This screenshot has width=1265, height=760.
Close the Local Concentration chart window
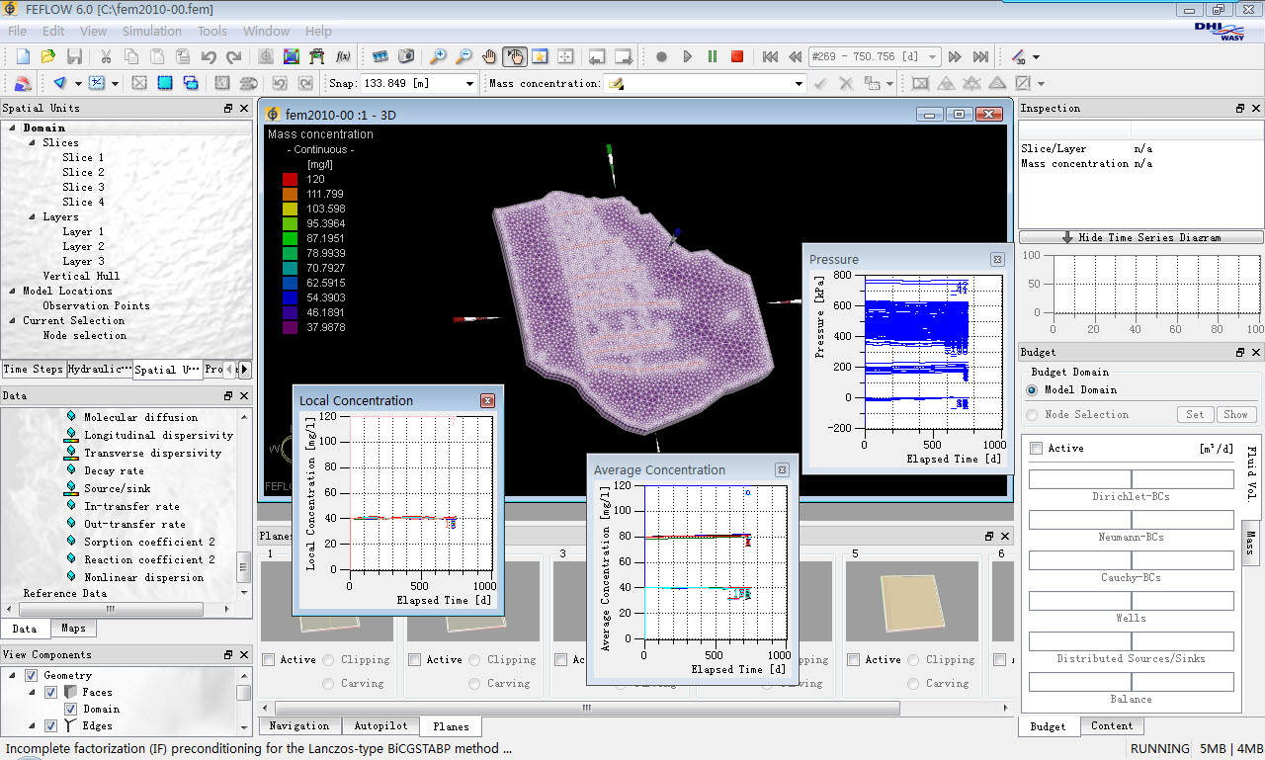[x=487, y=400]
